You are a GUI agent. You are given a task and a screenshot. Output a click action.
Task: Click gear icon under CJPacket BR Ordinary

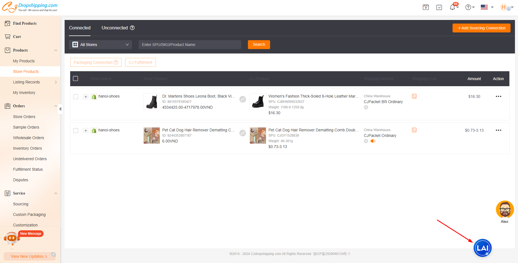[x=366, y=107]
